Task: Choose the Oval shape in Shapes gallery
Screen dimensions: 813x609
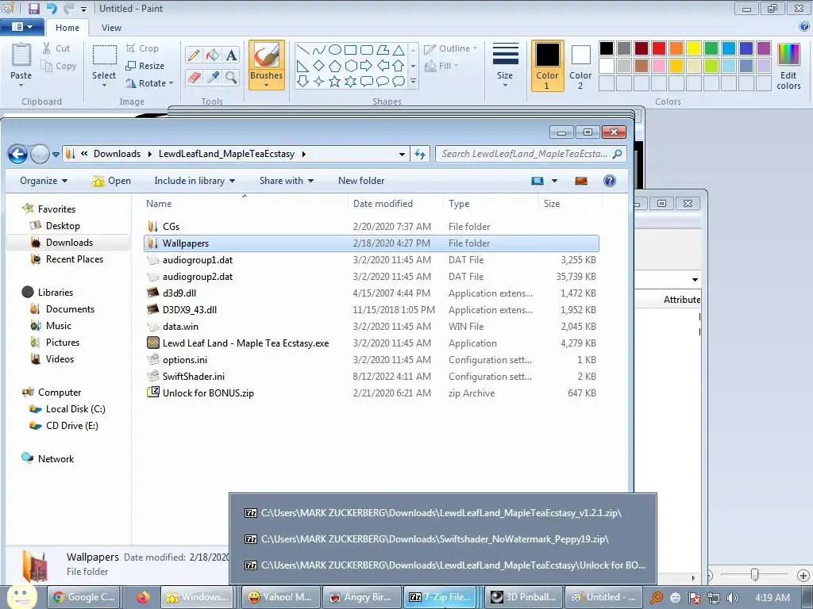Action: [335, 50]
